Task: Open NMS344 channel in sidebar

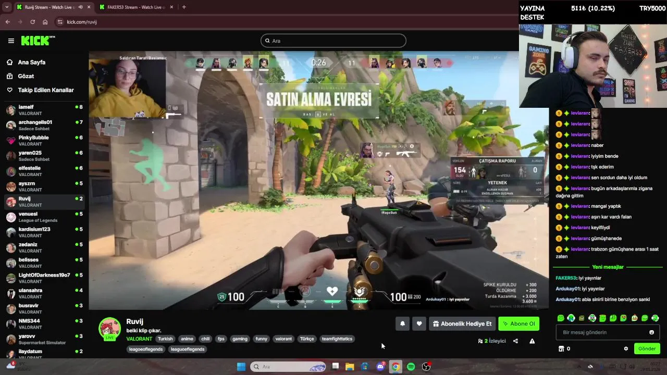Action: click(x=44, y=323)
